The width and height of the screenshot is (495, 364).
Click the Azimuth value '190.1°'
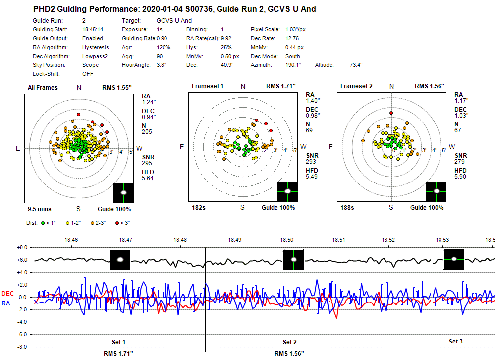[x=293, y=65]
